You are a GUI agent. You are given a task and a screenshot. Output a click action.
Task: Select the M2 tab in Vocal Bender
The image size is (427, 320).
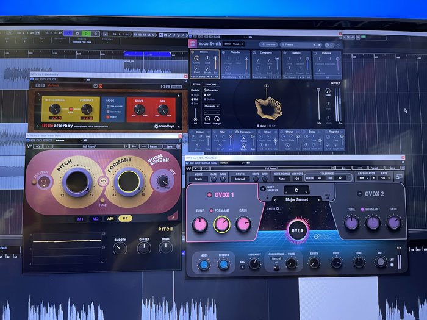tap(95, 219)
